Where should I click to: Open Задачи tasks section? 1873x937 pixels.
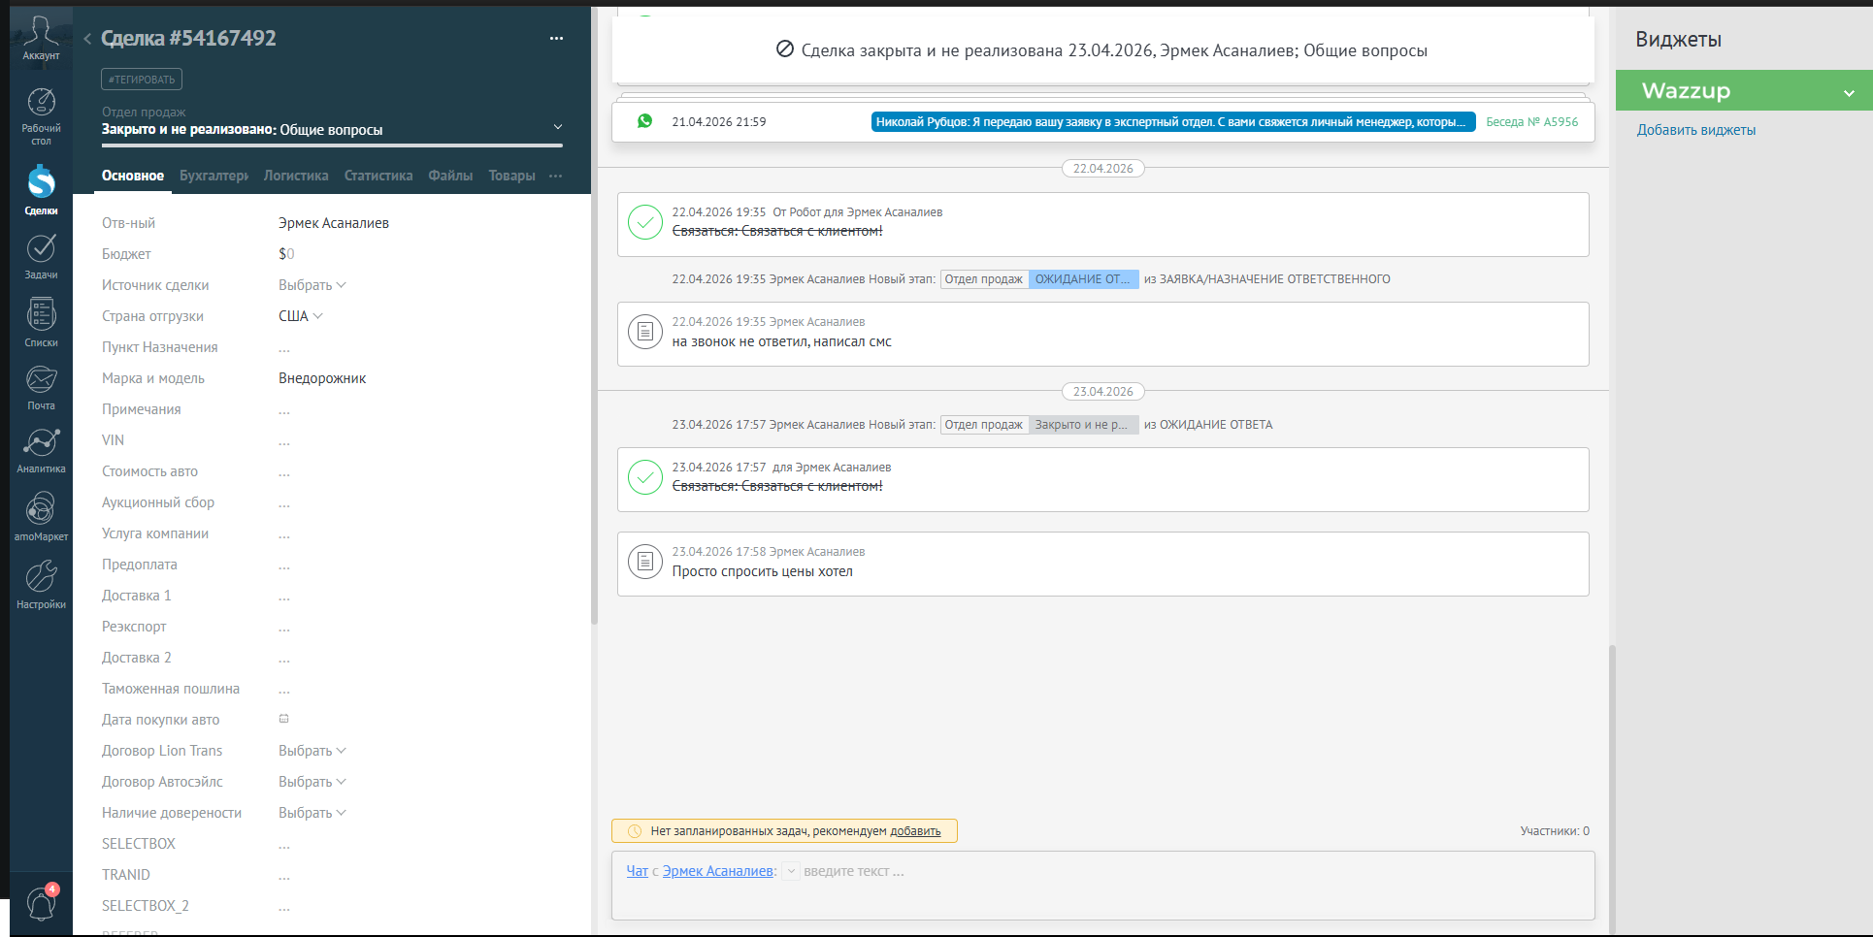click(x=41, y=256)
